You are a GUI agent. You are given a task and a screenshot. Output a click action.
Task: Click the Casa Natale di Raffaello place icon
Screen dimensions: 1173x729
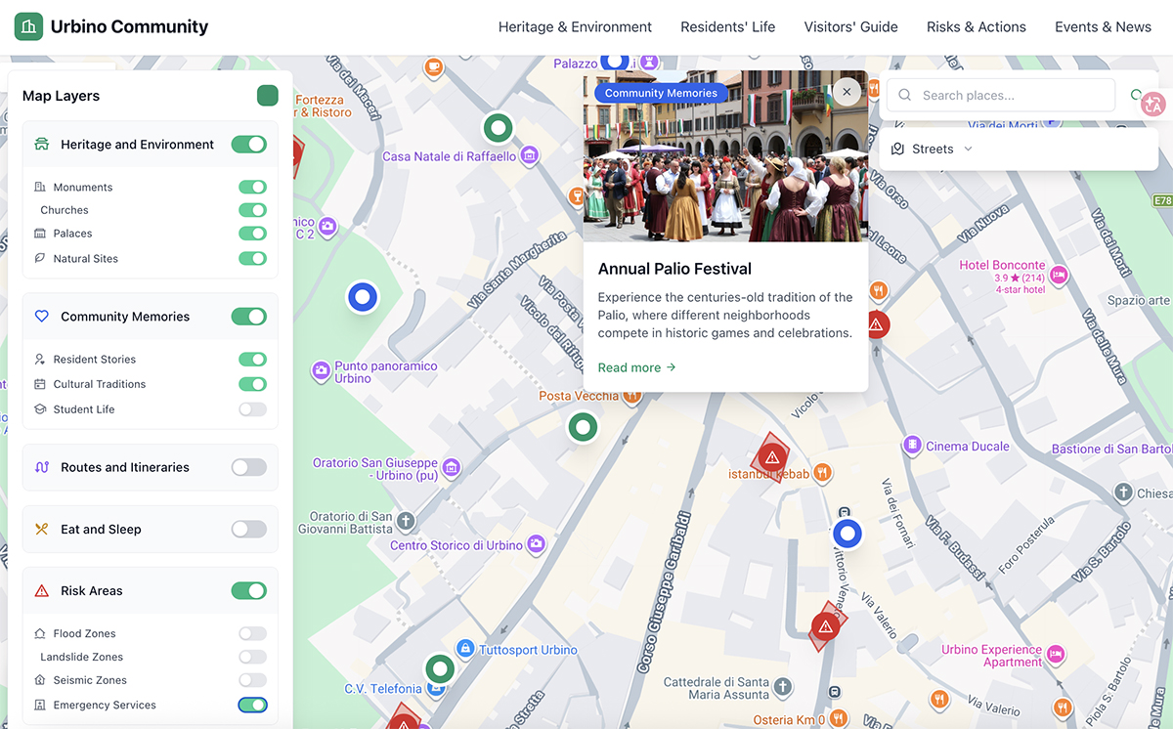(530, 155)
